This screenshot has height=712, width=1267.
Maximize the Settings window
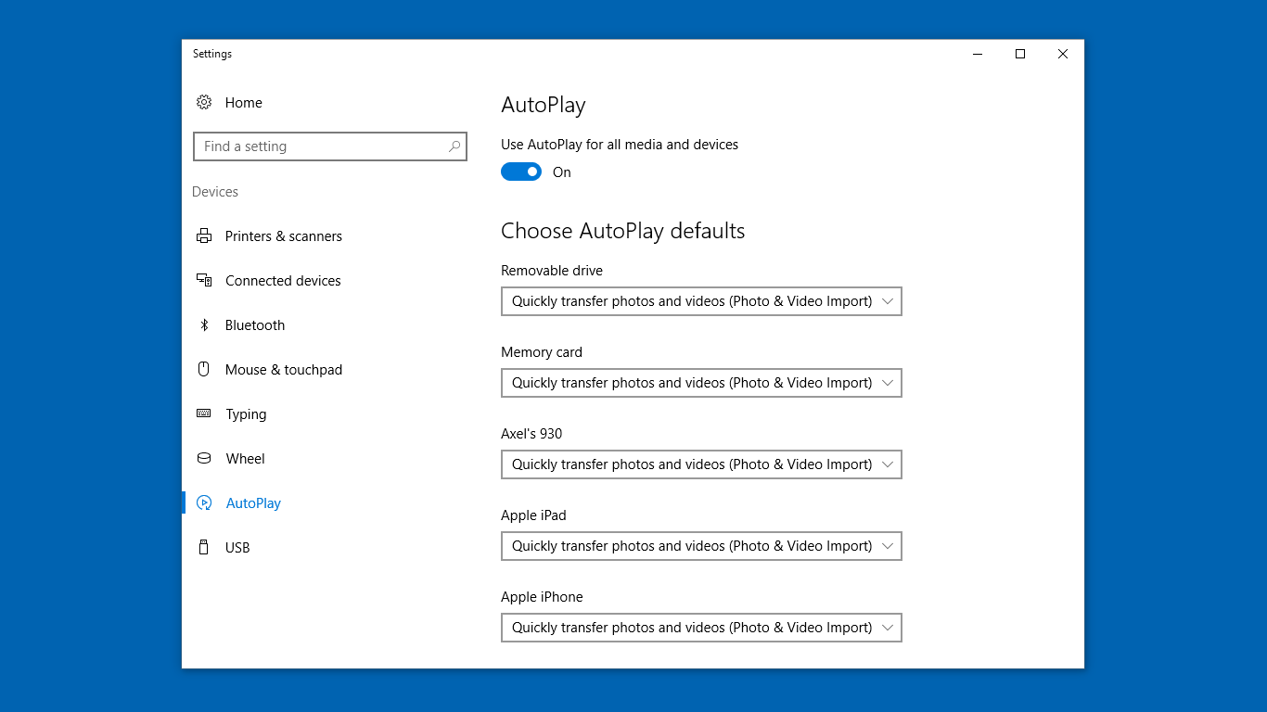pos(1020,54)
